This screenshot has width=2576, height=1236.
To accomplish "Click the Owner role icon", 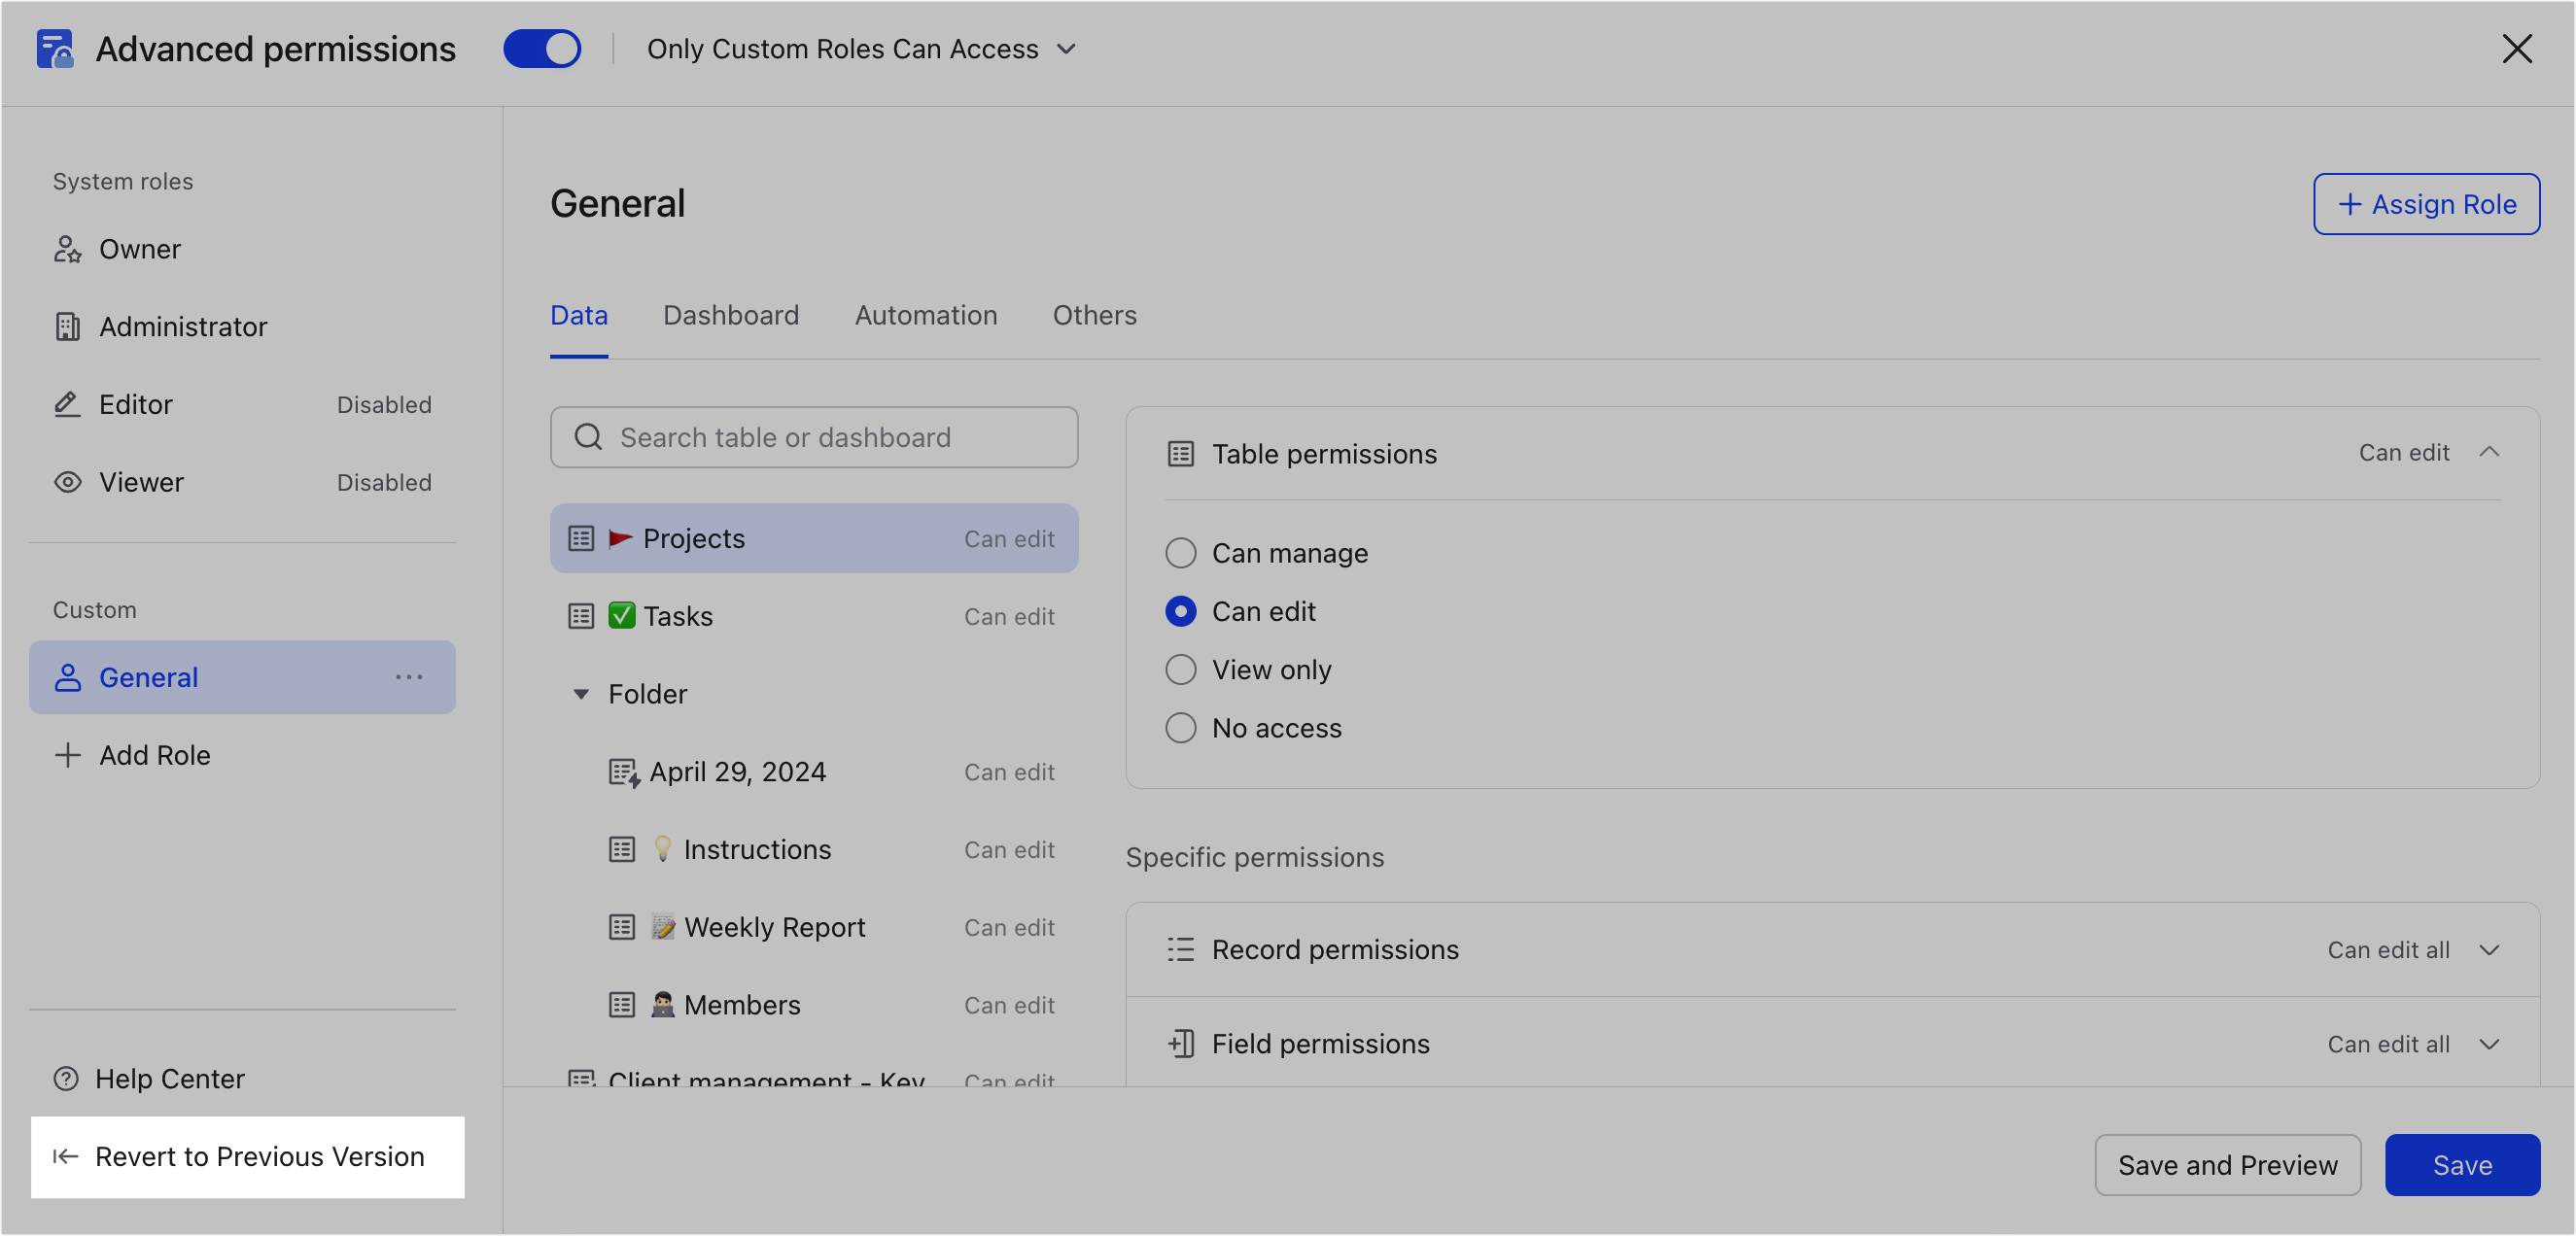I will 67,249.
